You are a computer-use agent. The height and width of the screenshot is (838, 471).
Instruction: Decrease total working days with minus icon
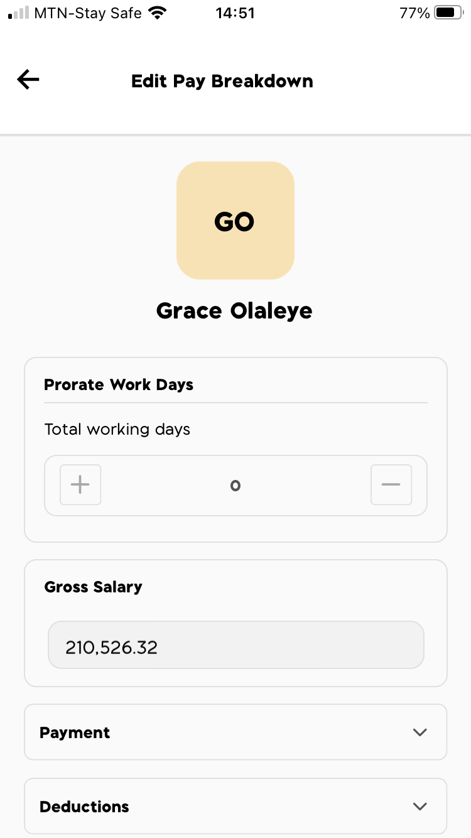[x=391, y=485]
